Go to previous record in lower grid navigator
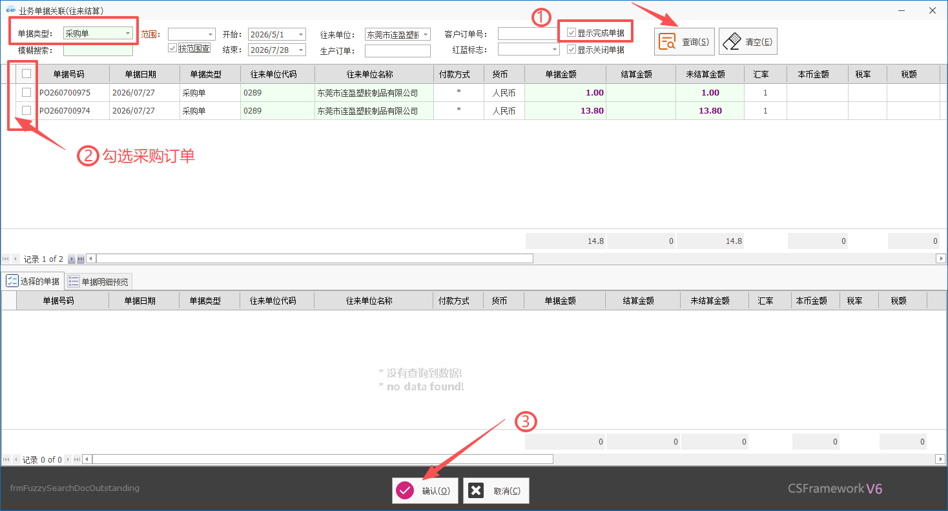This screenshot has height=511, width=948. [x=15, y=459]
